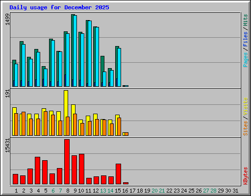Select day 23 on the x-axis
Screen dimensions: 251x196
[176, 191]
